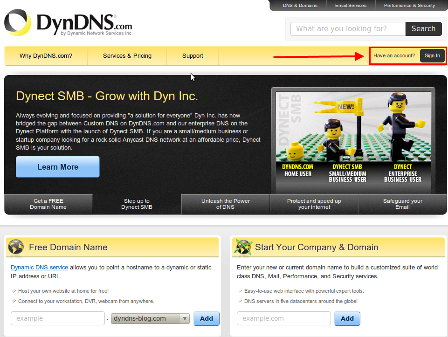Click the 'Start Your Company & Domain' heading

point(317,248)
